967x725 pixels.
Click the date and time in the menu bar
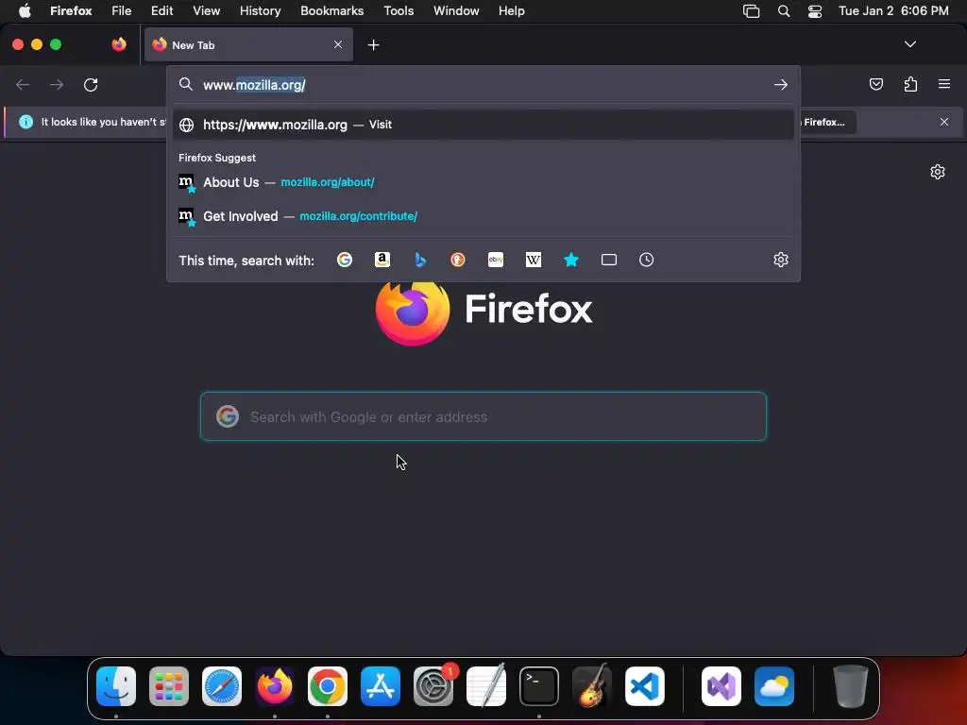coord(893,11)
